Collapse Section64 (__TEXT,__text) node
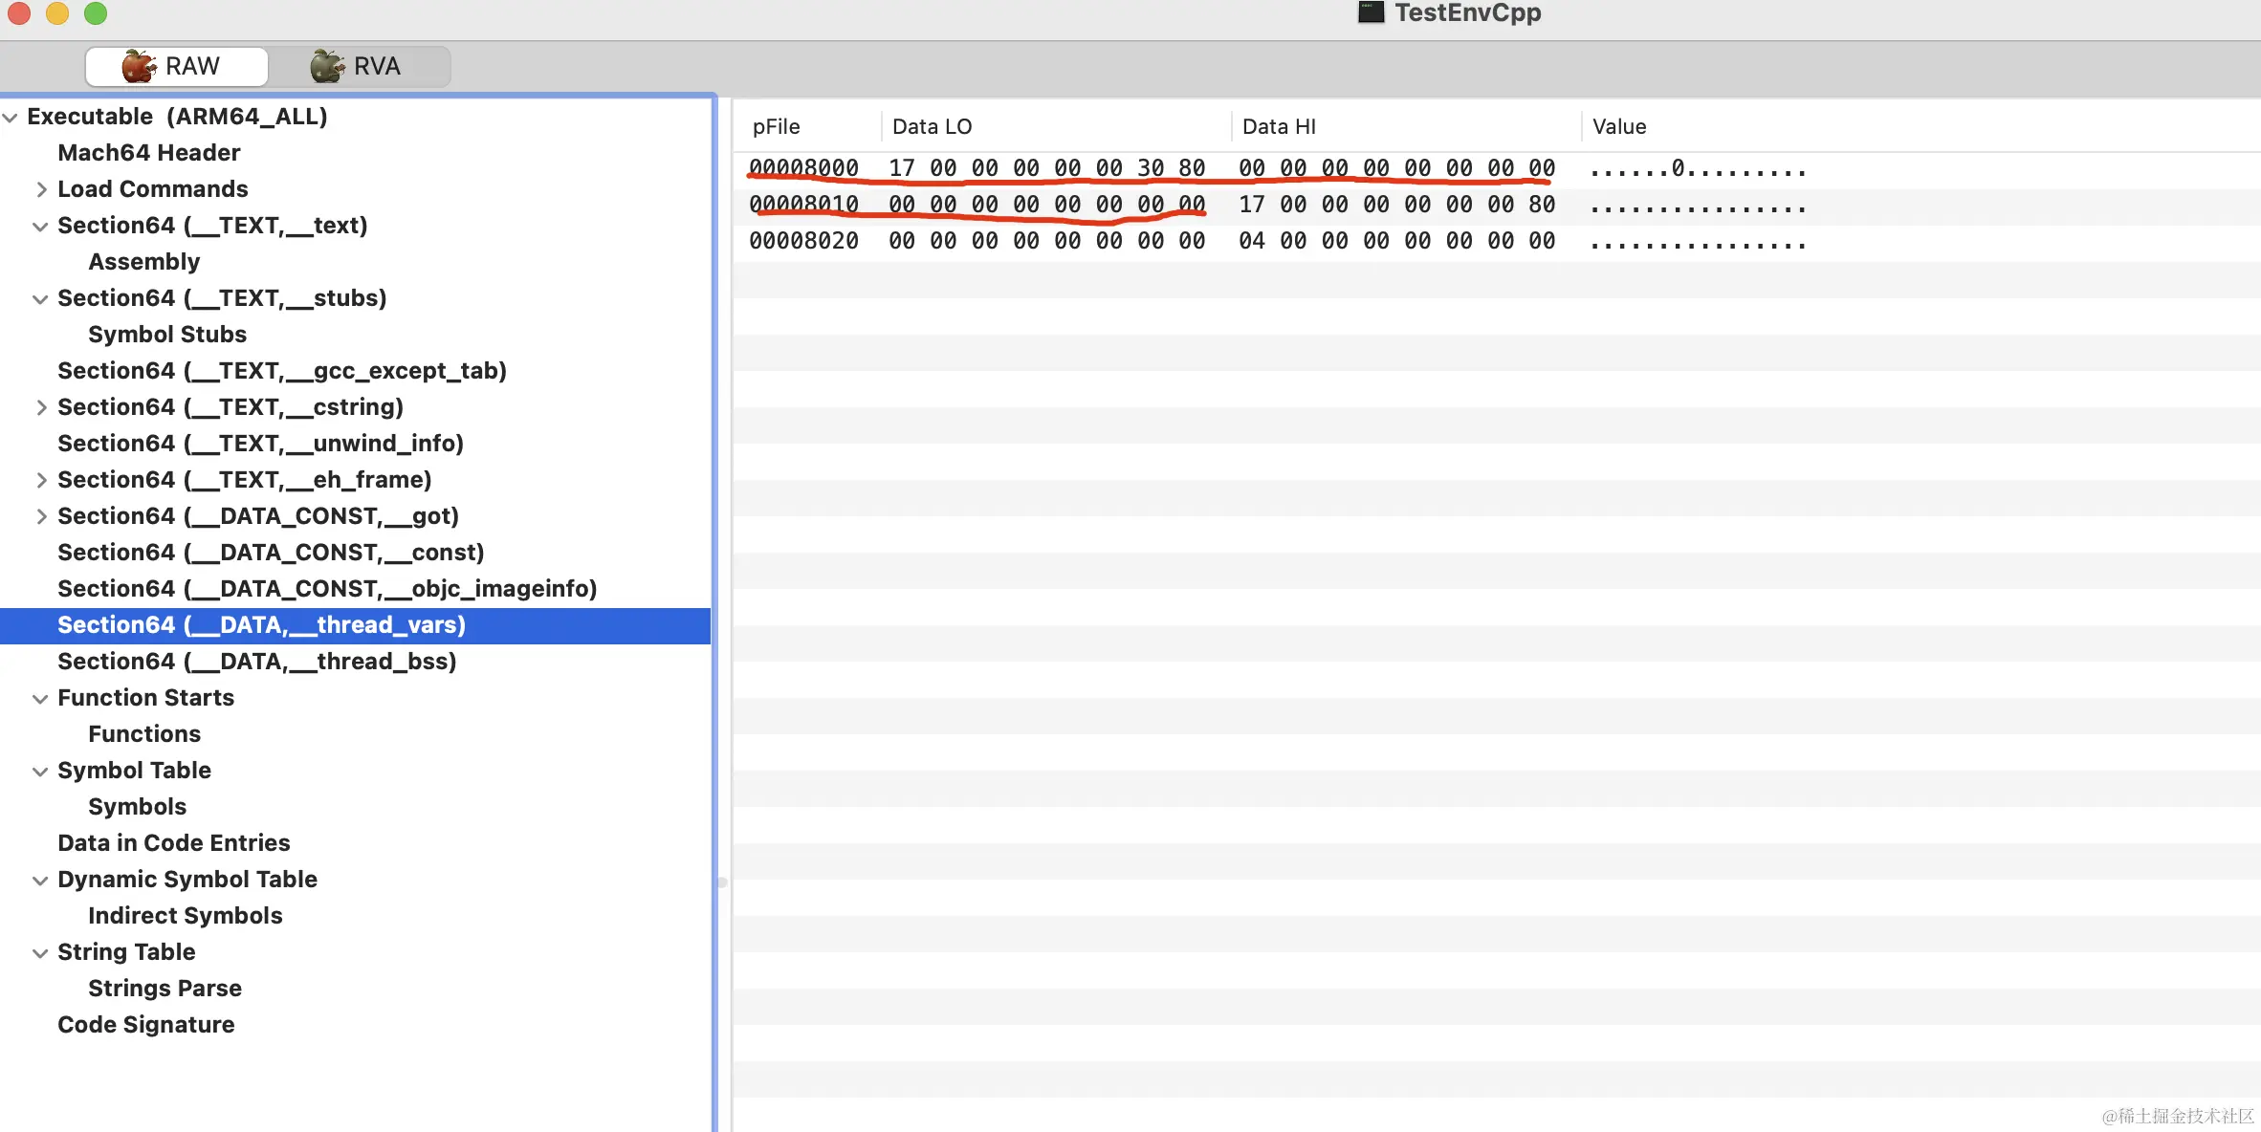The image size is (2261, 1132). (40, 227)
